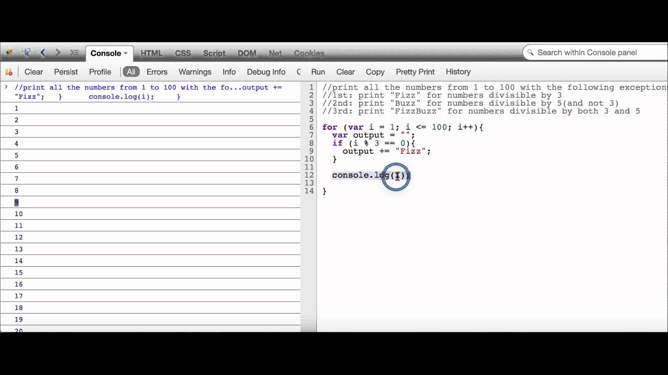The height and width of the screenshot is (375, 668).
Task: Click console output row "1"
Action: [150, 108]
